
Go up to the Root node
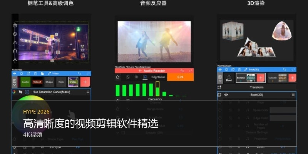229,78
